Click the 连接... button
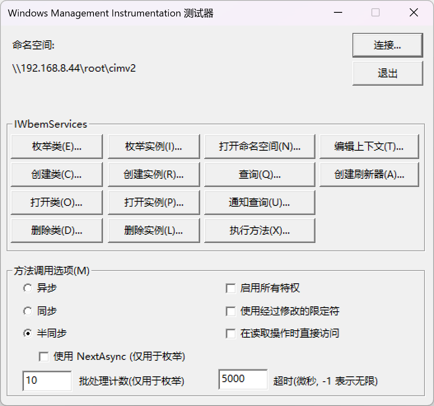Image resolution: width=434 pixels, height=406 pixels. pyautogui.click(x=387, y=45)
